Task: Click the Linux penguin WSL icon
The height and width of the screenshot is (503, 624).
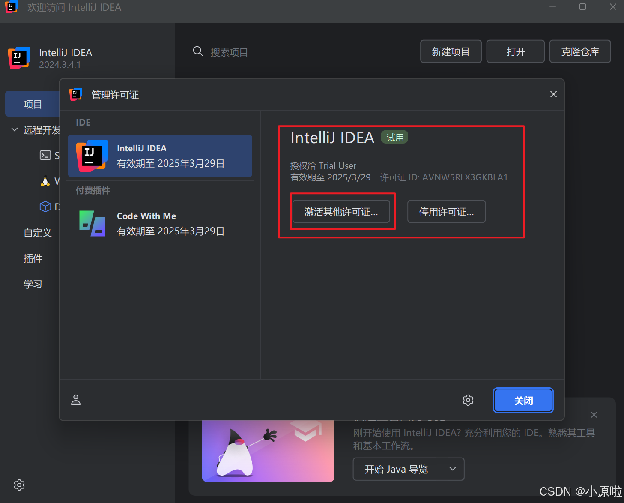Action: pyautogui.click(x=45, y=181)
